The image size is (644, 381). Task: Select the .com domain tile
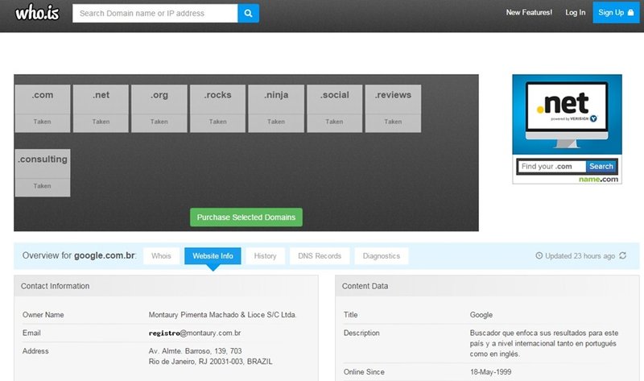[x=43, y=109]
